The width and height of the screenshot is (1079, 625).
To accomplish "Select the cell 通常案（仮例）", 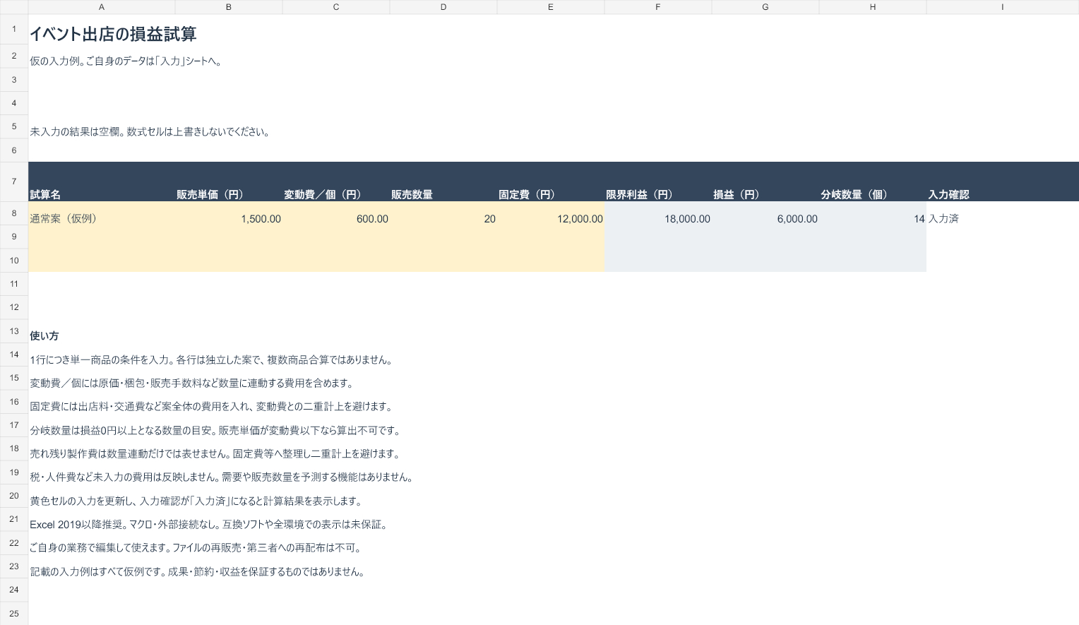I will pyautogui.click(x=102, y=213).
